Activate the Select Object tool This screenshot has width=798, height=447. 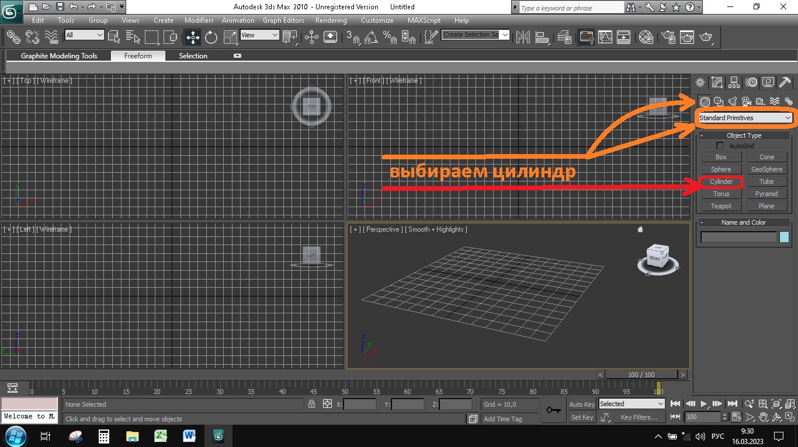(x=114, y=37)
